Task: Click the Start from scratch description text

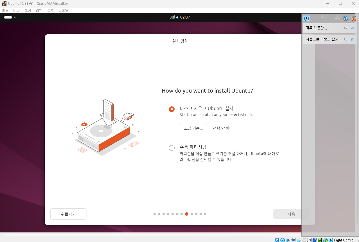Action: click(216, 115)
